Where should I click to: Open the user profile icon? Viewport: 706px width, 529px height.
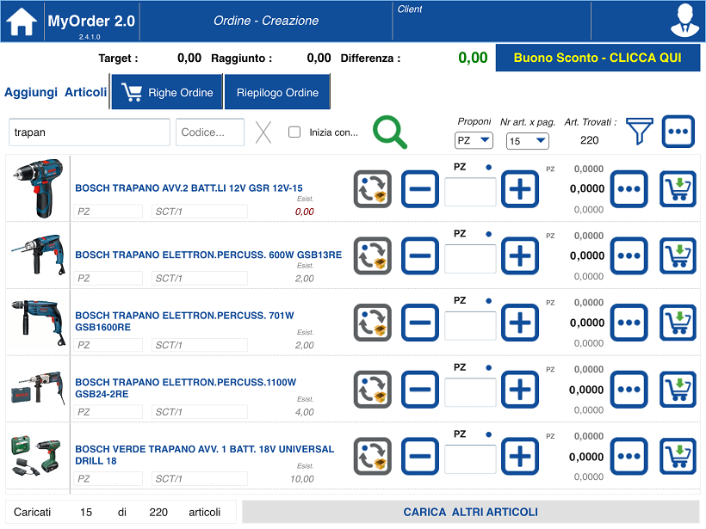coord(684,21)
